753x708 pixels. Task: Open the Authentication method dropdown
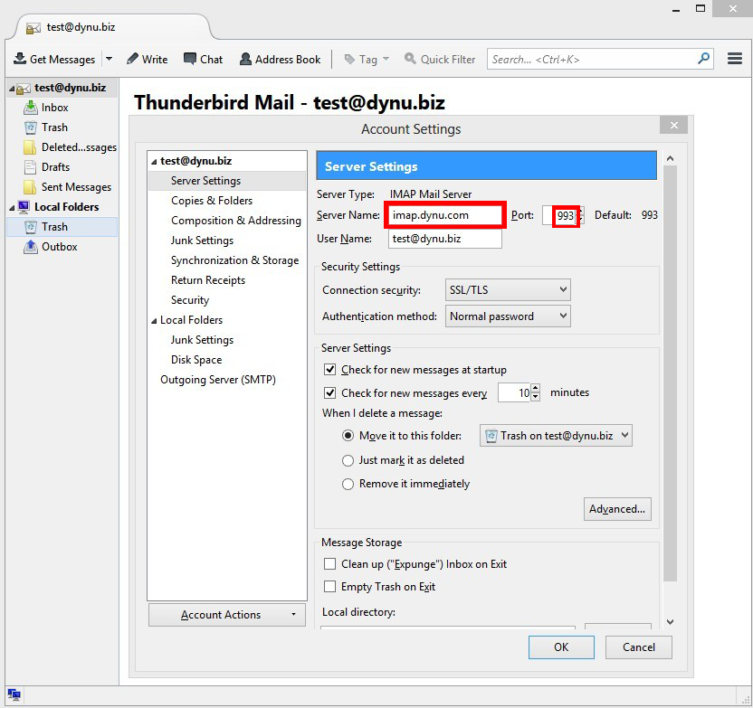pos(508,316)
